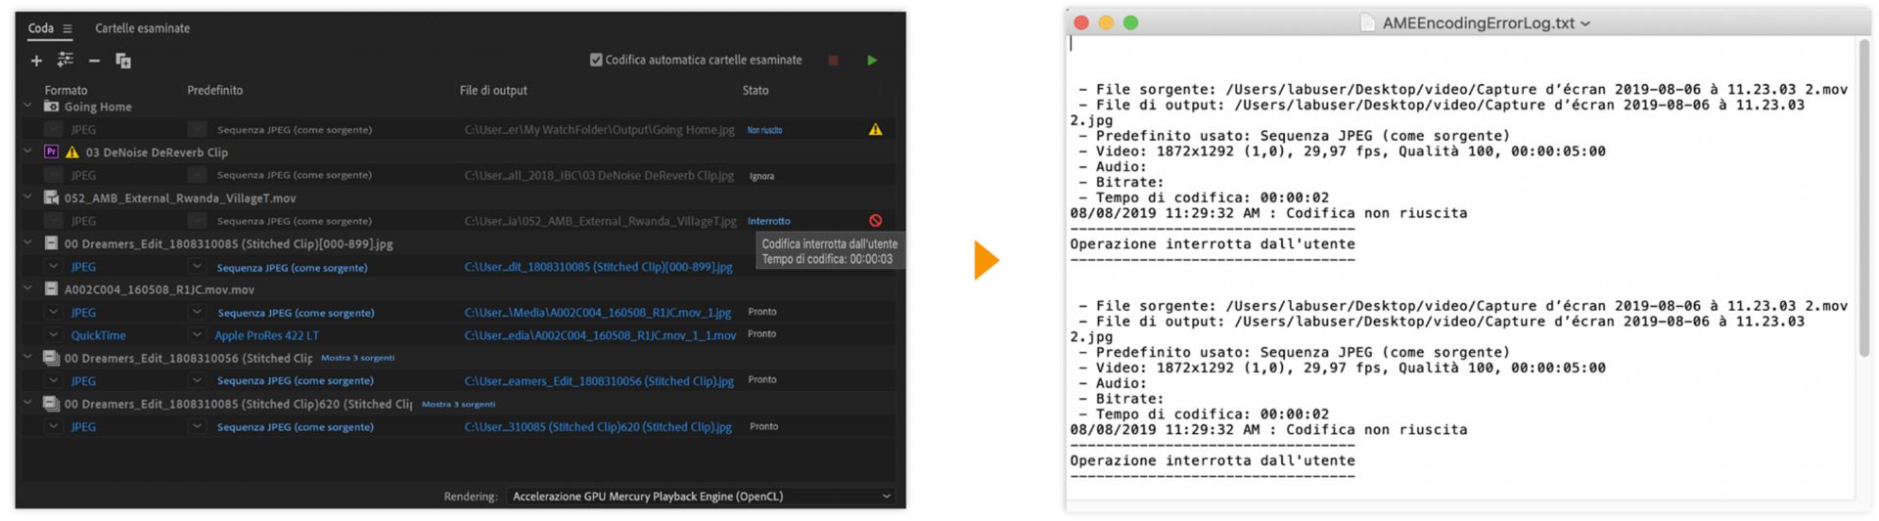The height and width of the screenshot is (521, 1879).
Task: Click the add source plus icon
Action: click(x=36, y=61)
